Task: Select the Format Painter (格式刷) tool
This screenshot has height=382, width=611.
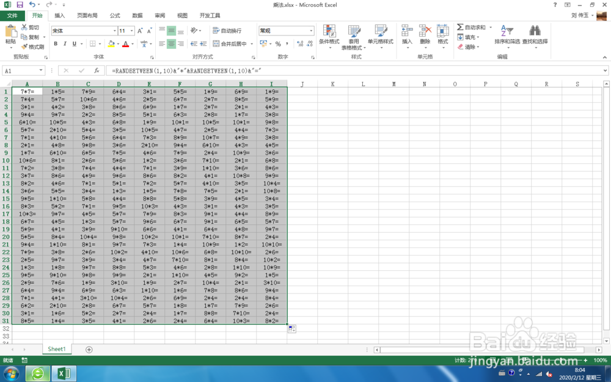Action: pyautogui.click(x=32, y=46)
